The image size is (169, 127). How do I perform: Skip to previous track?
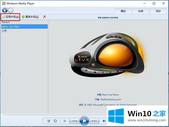click(74, 121)
